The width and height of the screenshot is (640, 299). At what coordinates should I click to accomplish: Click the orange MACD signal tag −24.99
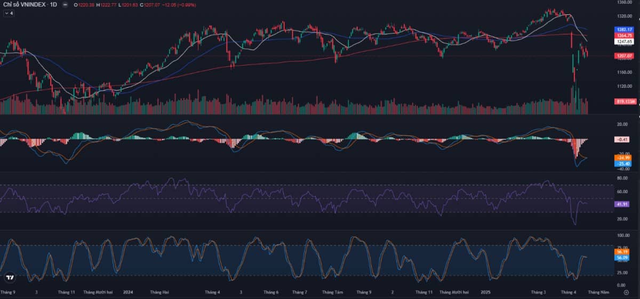click(624, 158)
